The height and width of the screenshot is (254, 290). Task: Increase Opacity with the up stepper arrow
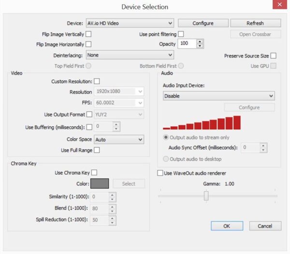pos(200,42)
